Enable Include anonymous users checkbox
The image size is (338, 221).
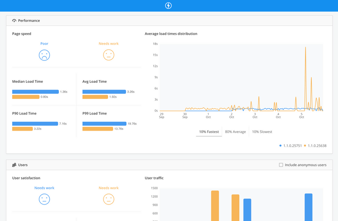click(x=281, y=165)
